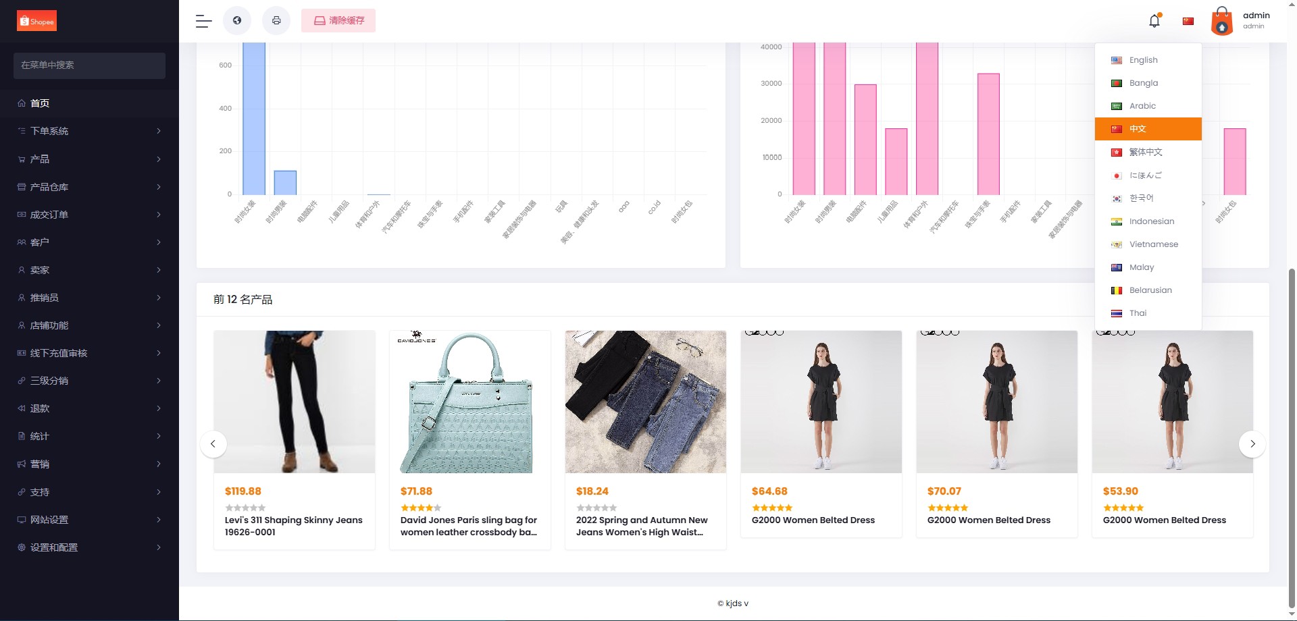Click the three folded jeans thumbnail
The height and width of the screenshot is (621, 1297).
click(x=646, y=402)
